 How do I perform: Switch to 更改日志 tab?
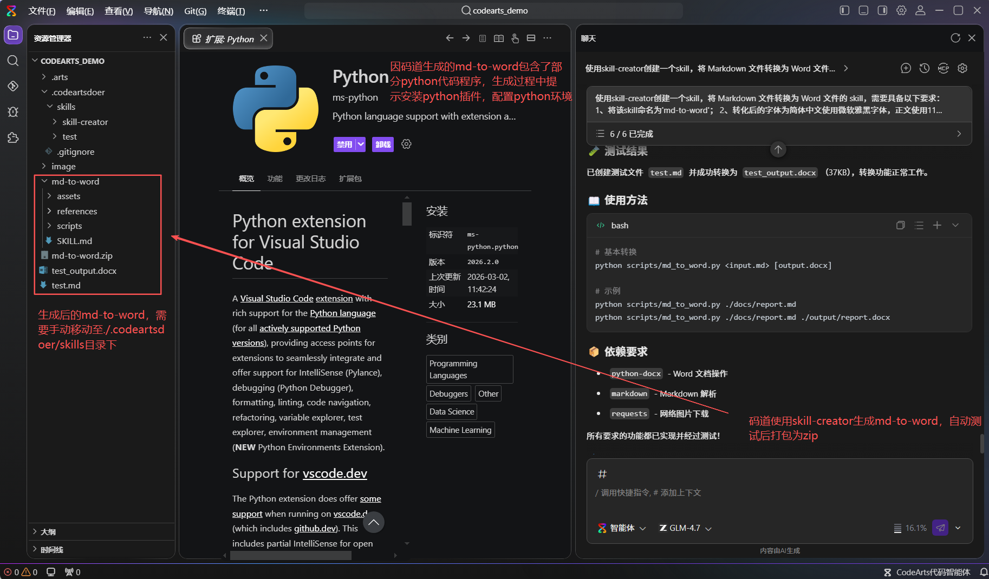tap(310, 179)
